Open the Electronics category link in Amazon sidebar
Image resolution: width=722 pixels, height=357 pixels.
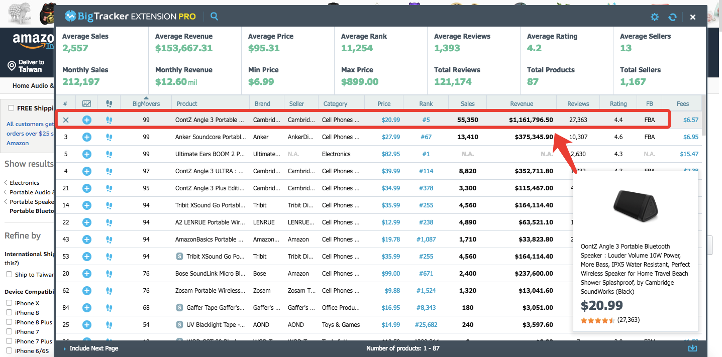[24, 183]
